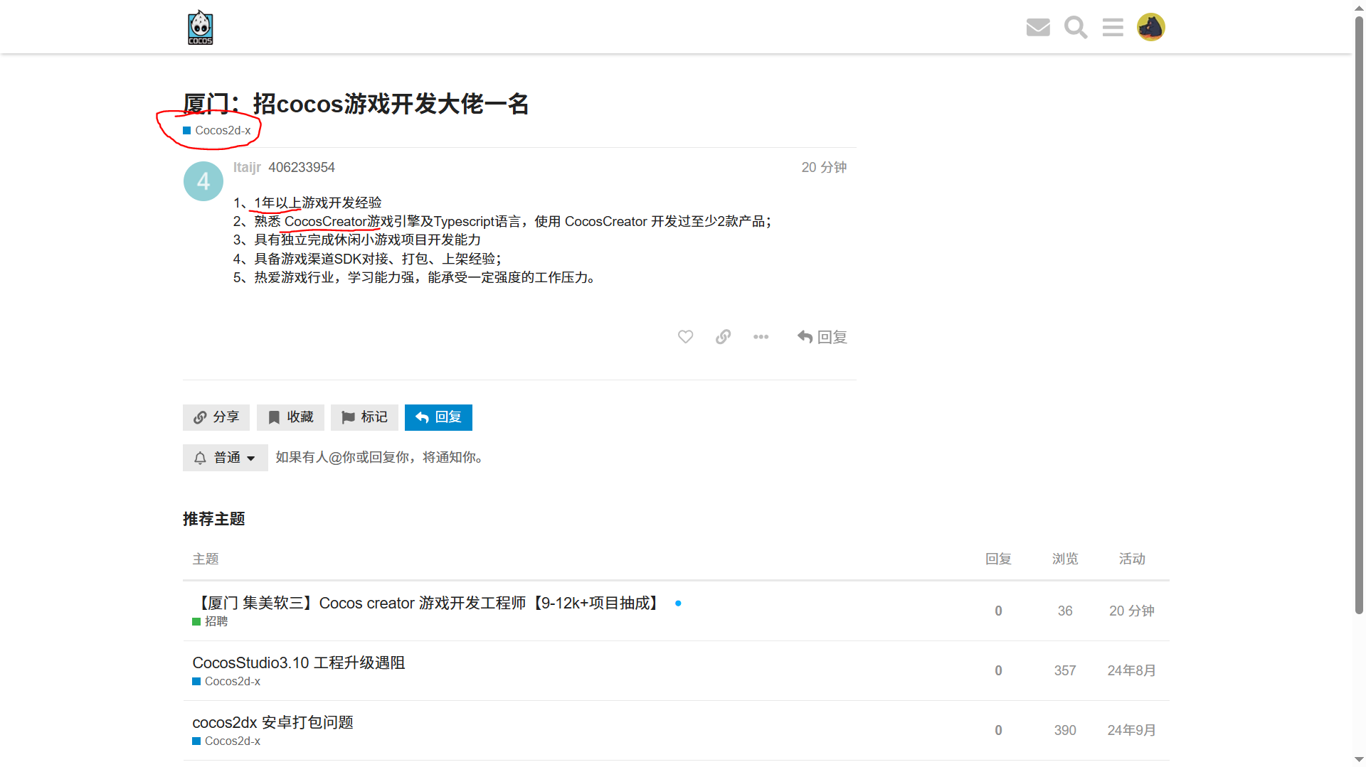Like the post with heart icon
Viewport: 1366px width, 767px height.
pos(685,337)
